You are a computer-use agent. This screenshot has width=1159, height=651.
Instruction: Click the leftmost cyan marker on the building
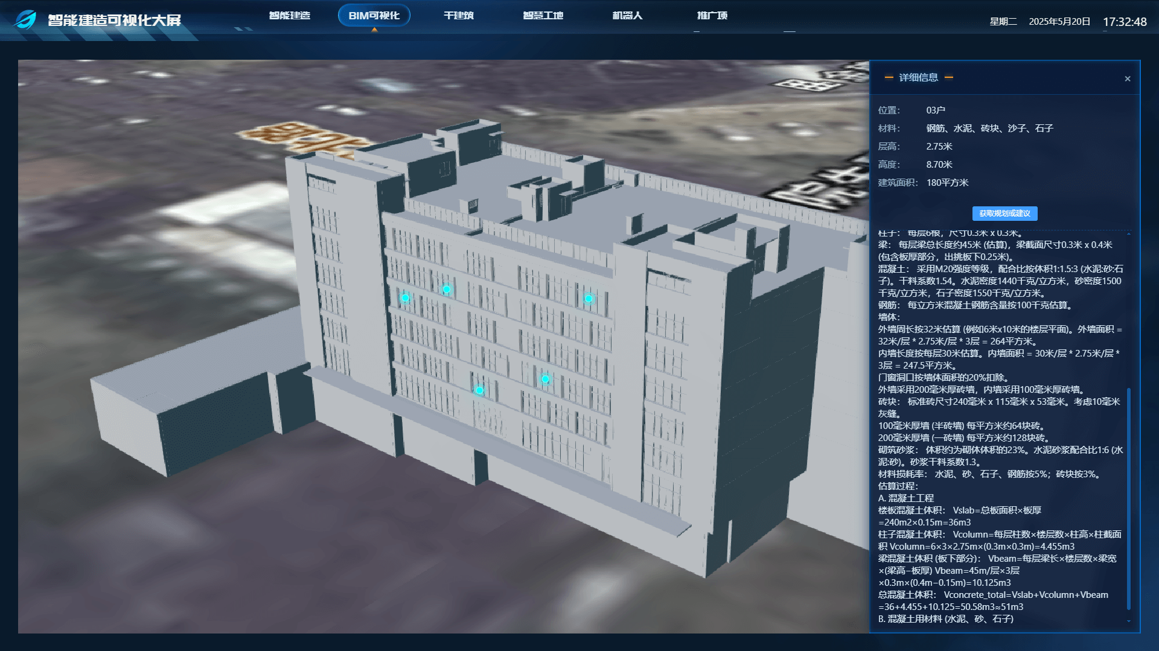point(405,298)
